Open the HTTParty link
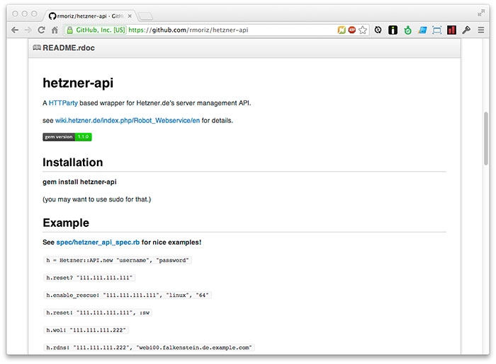Image resolution: width=496 pixels, height=364 pixels. click(63, 102)
